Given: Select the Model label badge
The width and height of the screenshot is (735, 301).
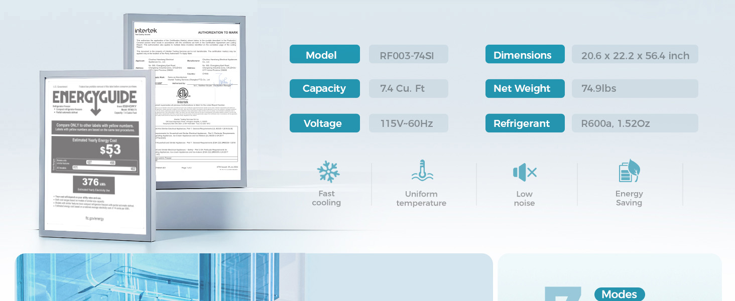Looking at the screenshot, I should 325,54.
